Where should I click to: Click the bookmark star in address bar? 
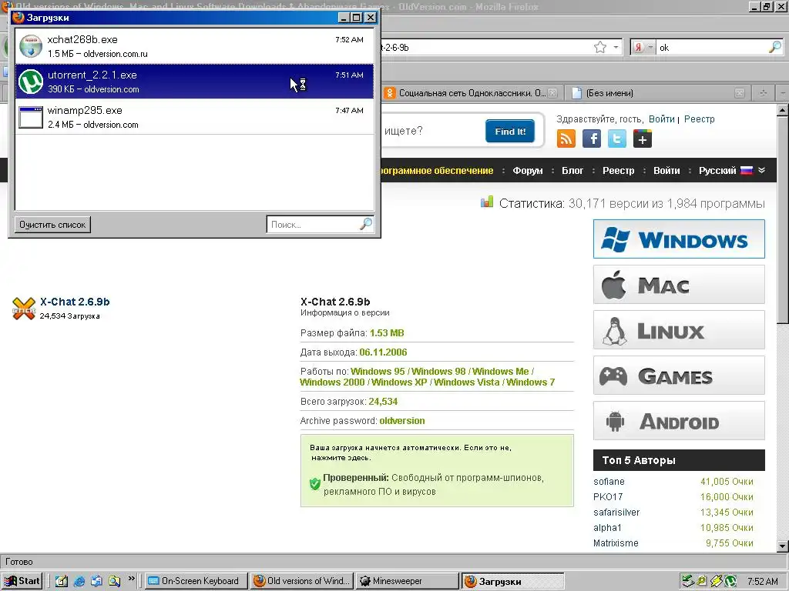599,47
